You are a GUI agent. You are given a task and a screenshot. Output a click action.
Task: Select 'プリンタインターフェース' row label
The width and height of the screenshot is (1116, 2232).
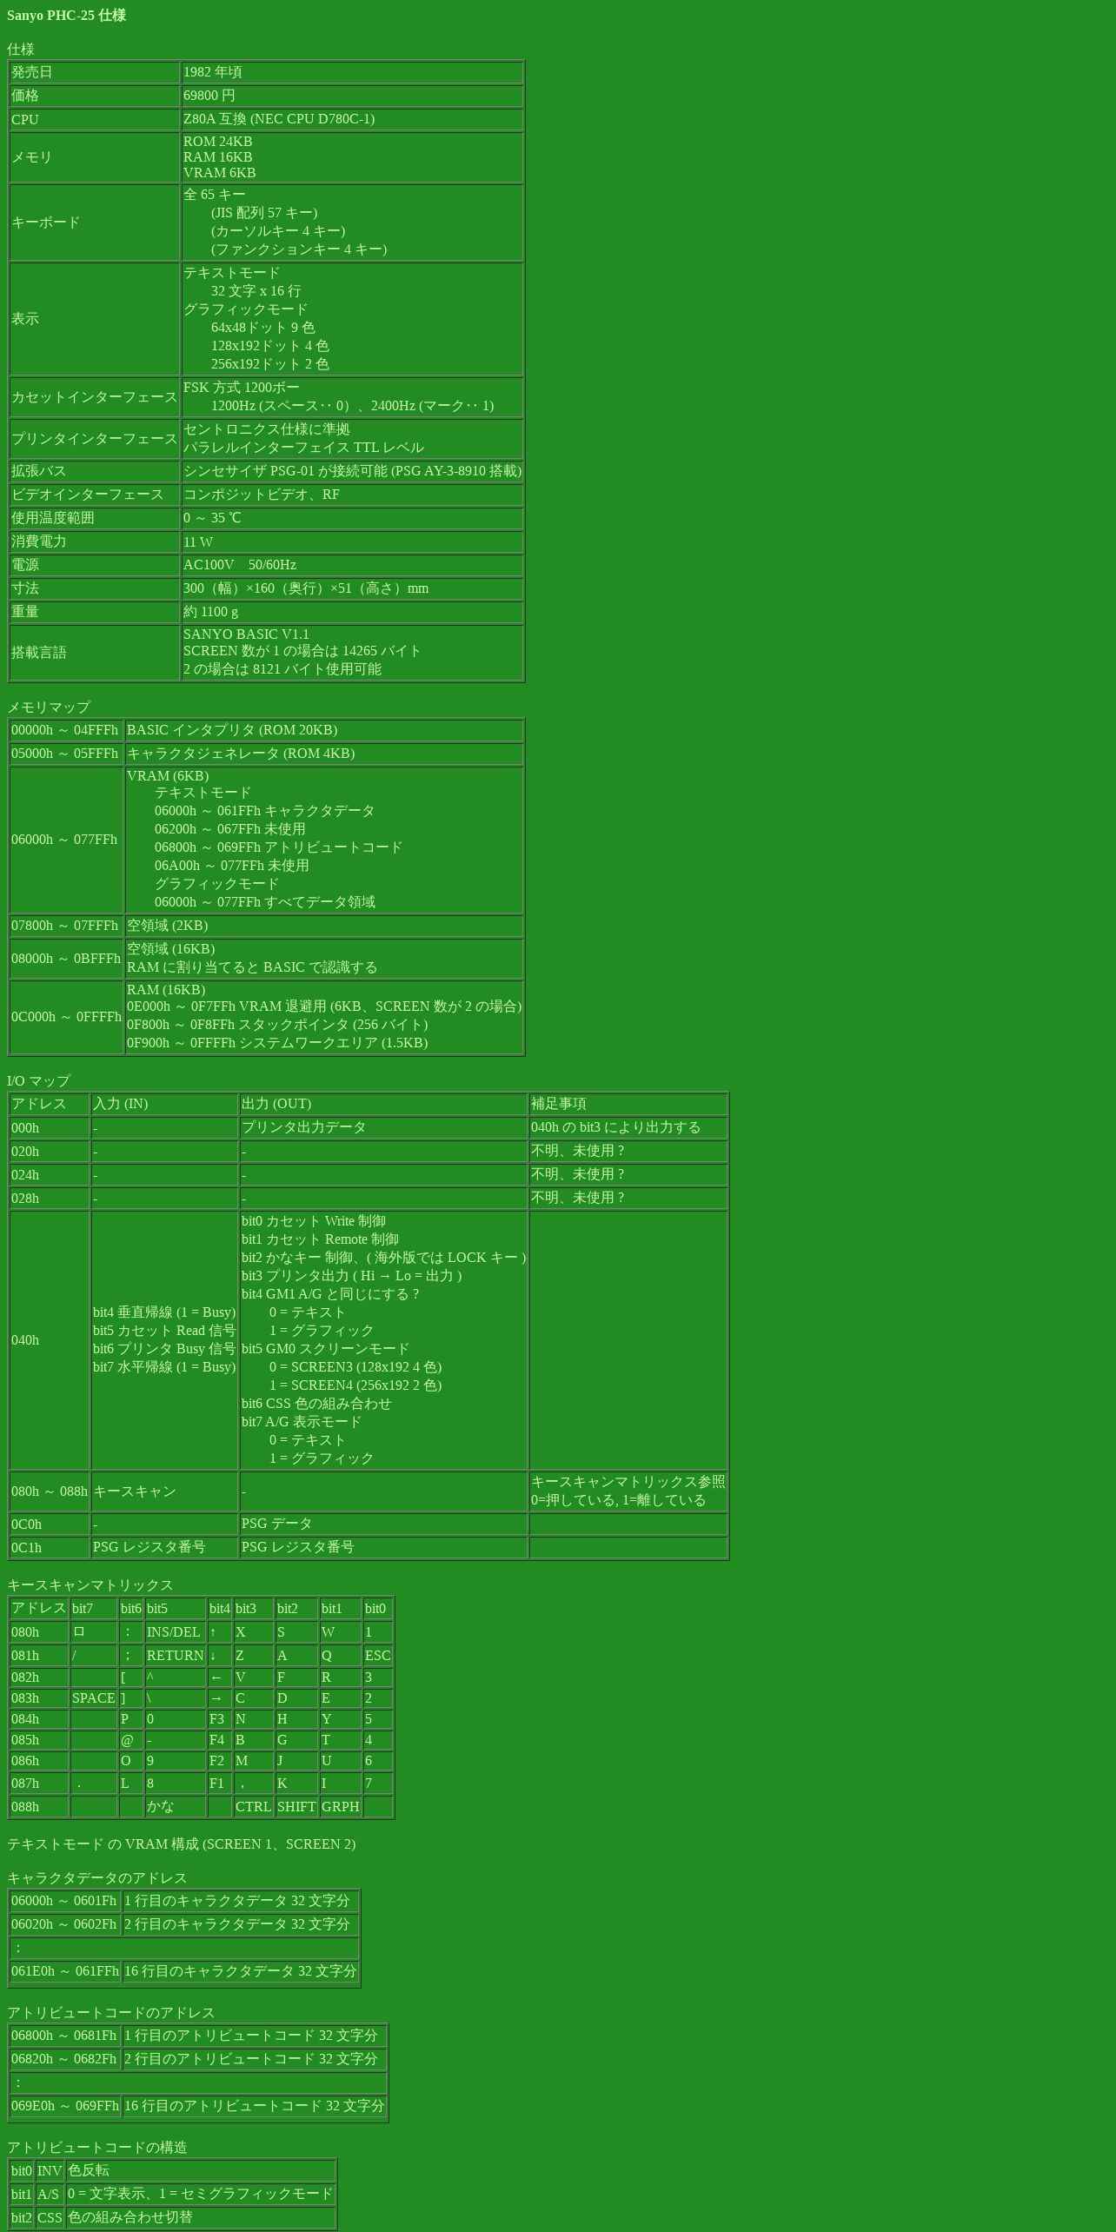(95, 439)
